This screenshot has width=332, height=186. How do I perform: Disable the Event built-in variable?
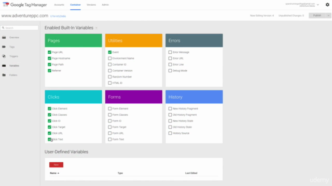[109, 52]
